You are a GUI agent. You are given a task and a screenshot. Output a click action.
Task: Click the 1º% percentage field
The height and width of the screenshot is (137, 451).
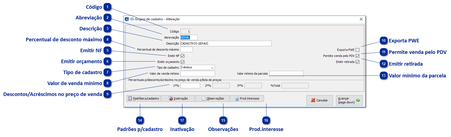[x=190, y=86]
